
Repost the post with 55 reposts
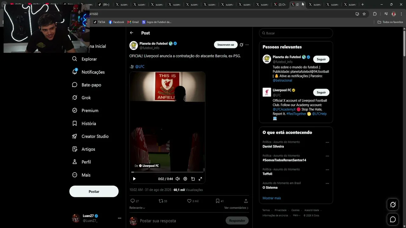point(163,201)
